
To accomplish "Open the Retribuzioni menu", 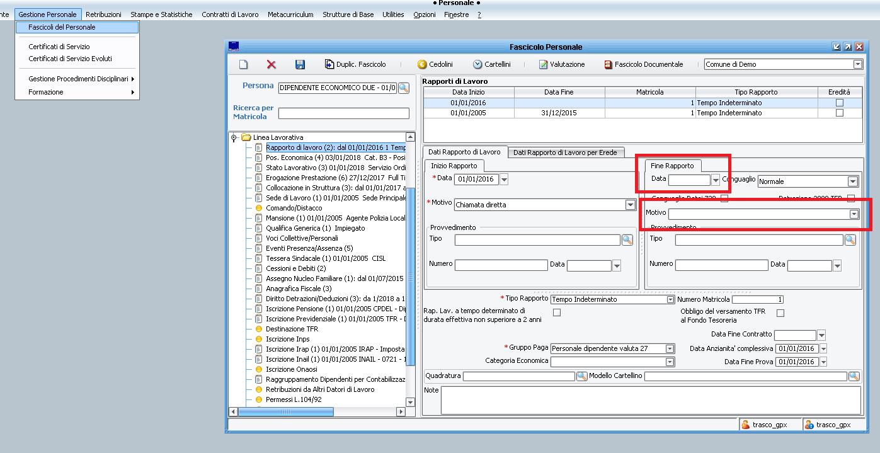I will coord(103,14).
